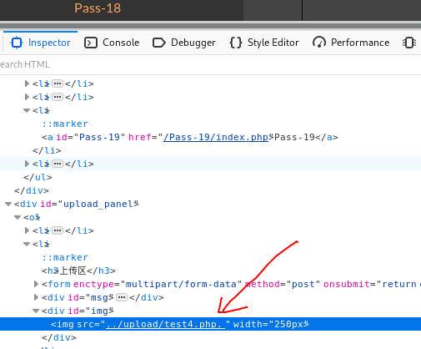The width and height of the screenshot is (421, 349).
Task: Click the Performance gauge icon
Action: [319, 43]
